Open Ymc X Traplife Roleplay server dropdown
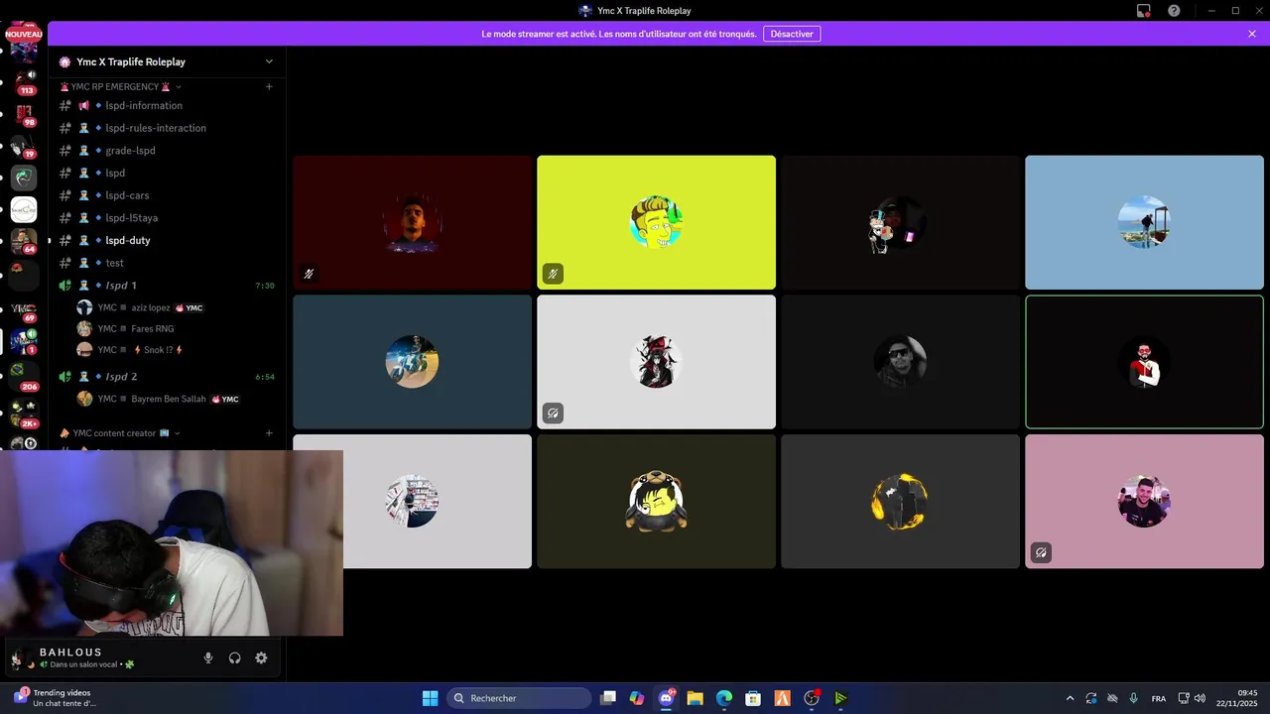 [x=167, y=61]
